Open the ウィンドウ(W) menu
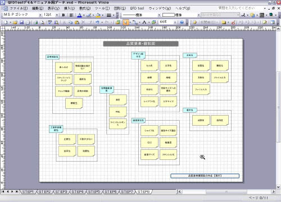This screenshot has width=281, height=202. (x=160, y=8)
